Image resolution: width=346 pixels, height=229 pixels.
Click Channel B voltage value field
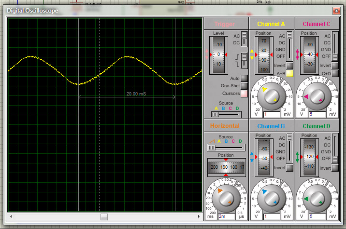(x=272, y=216)
